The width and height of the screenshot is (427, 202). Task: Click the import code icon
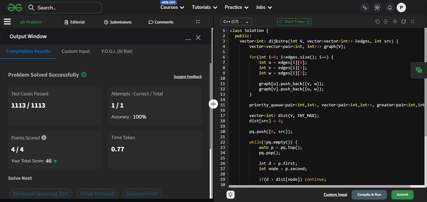(x=386, y=21)
